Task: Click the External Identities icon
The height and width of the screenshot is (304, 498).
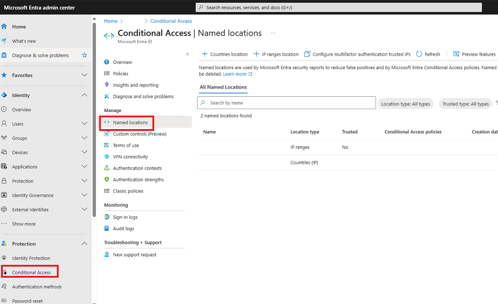Action: tap(4, 210)
